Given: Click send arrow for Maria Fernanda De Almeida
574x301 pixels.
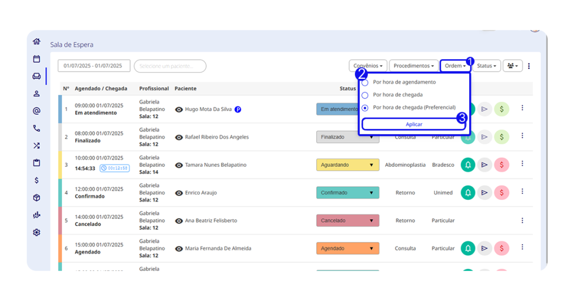Looking at the screenshot, I should (484, 248).
